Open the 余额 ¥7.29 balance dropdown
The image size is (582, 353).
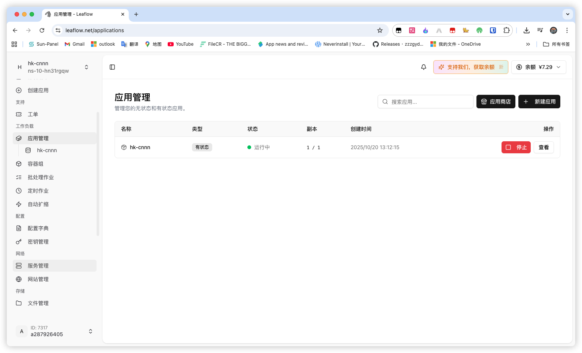click(539, 67)
